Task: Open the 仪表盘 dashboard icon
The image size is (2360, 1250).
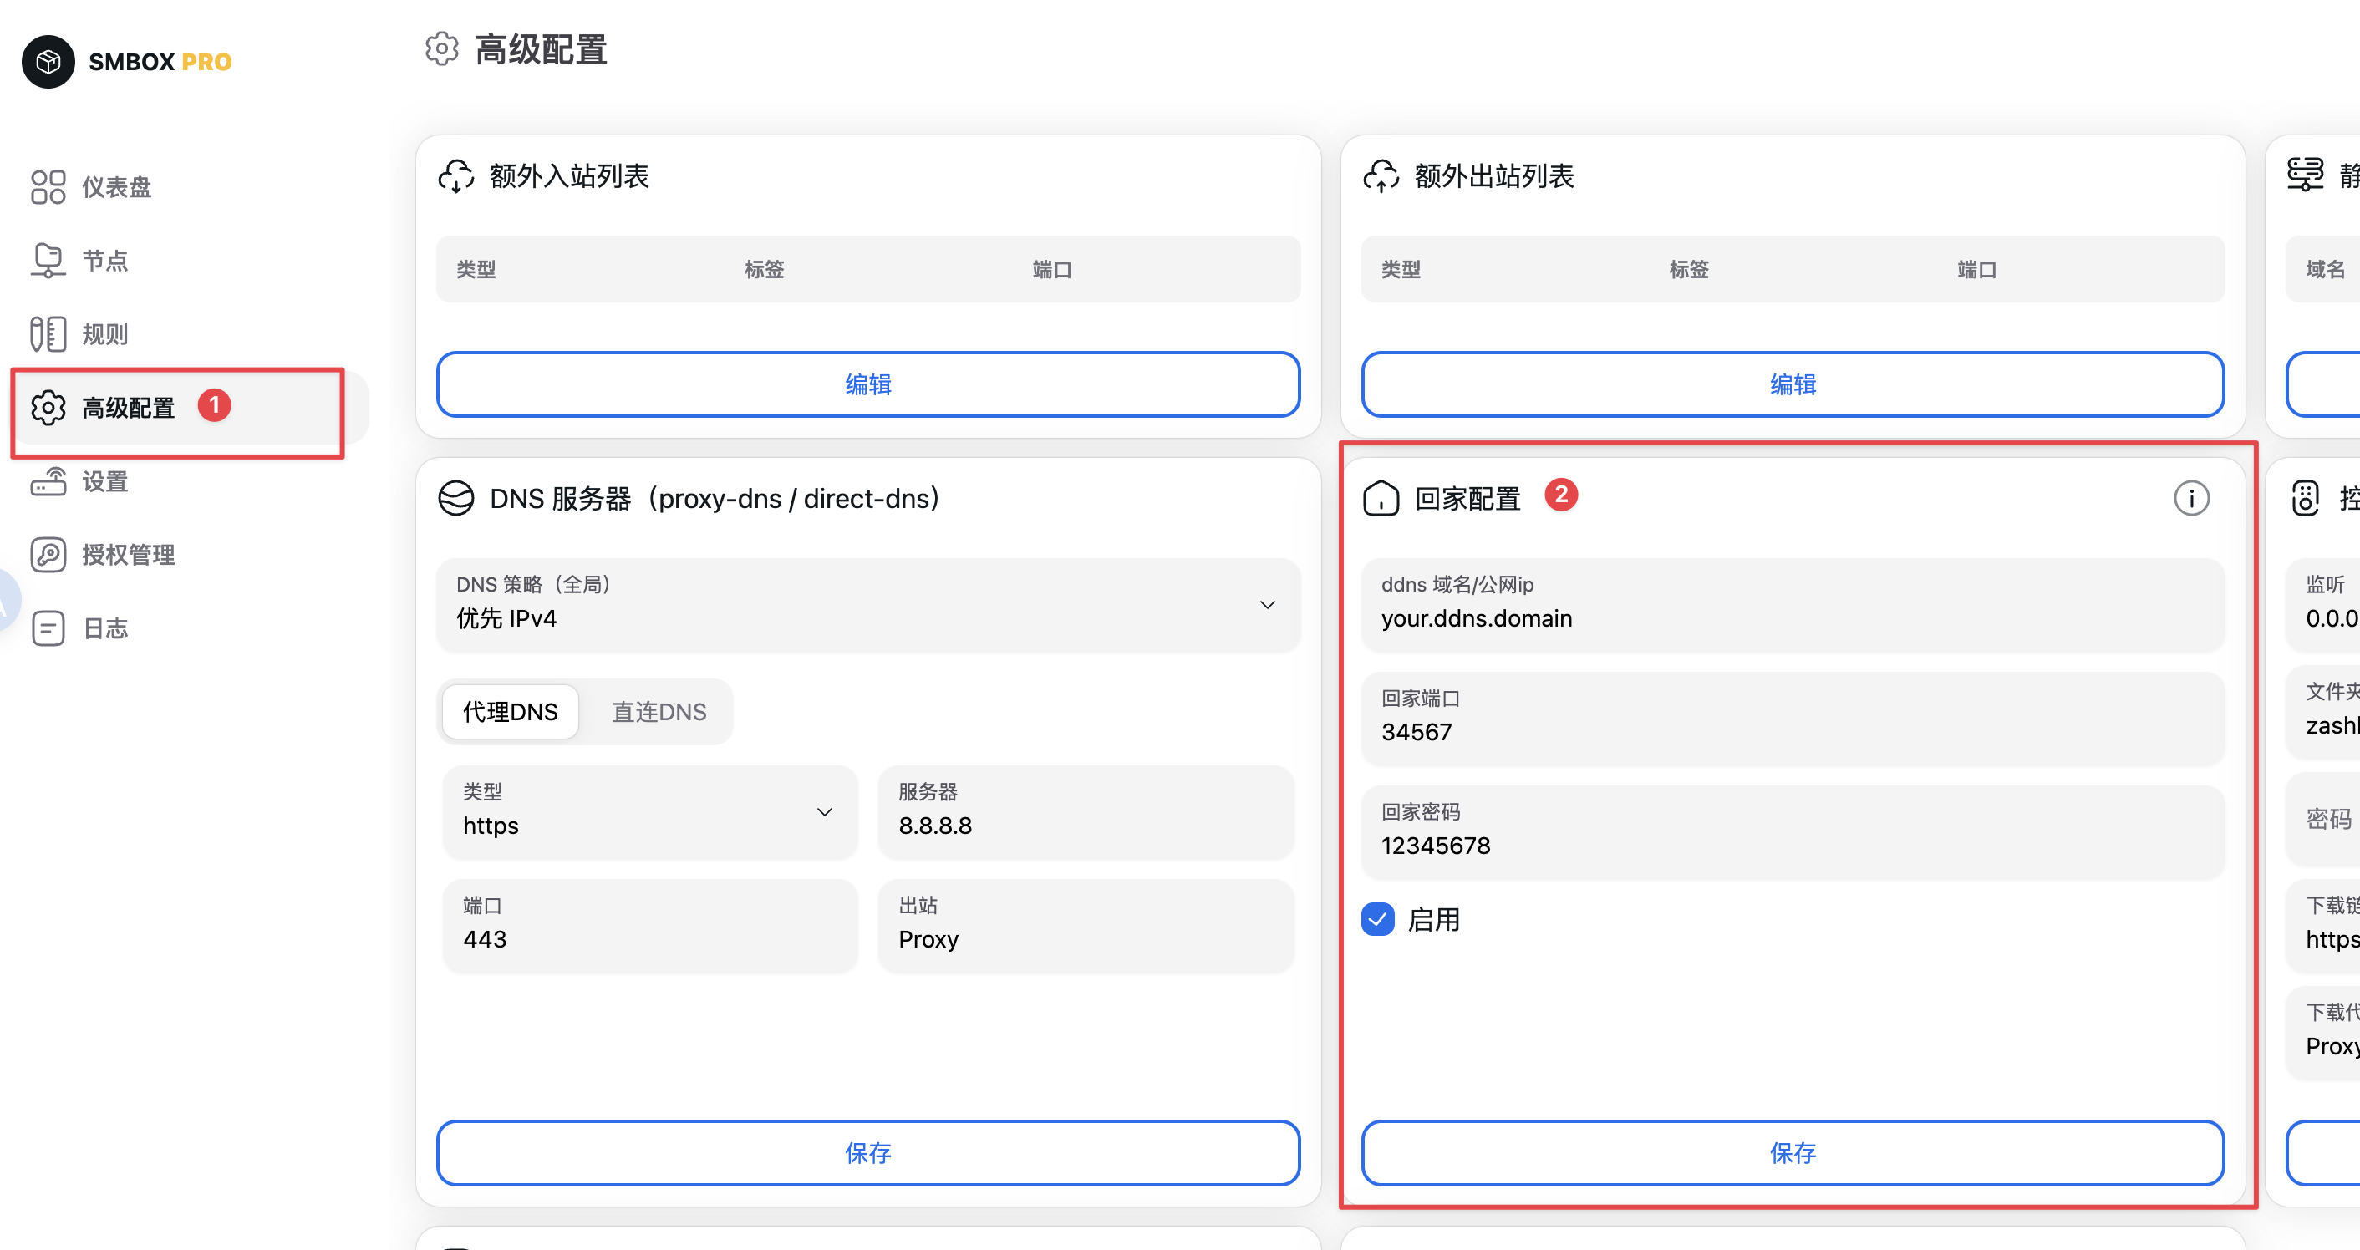Action: pyautogui.click(x=48, y=187)
